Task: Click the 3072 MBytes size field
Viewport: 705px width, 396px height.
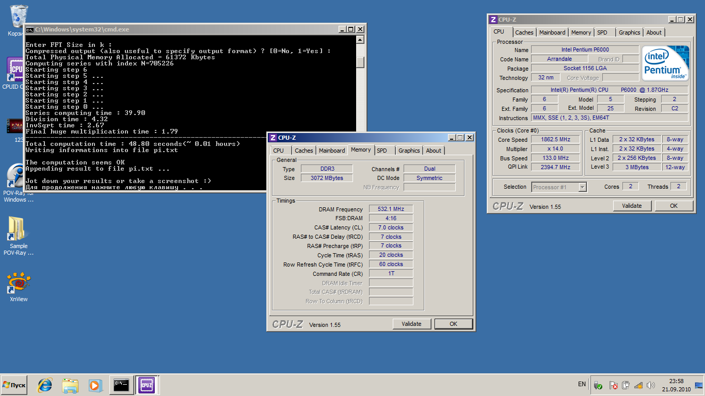Action: (x=327, y=178)
